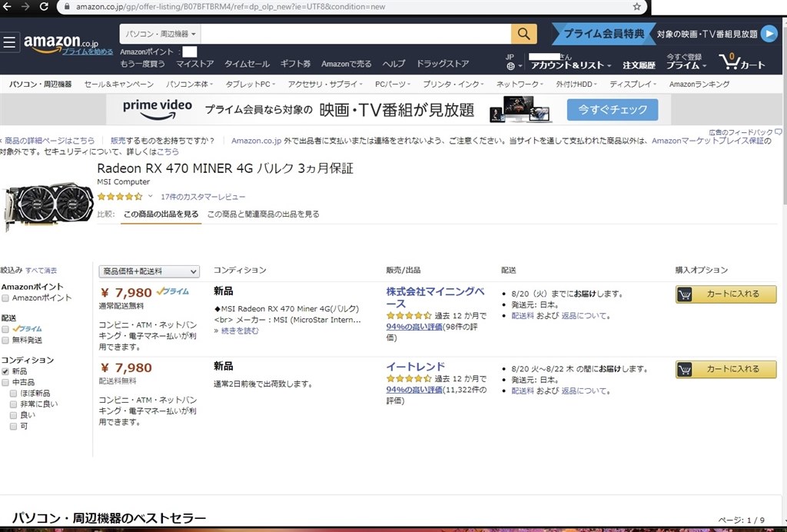The height and width of the screenshot is (532, 787).
Task: Expand the プリンタ・インク category menu
Action: point(453,85)
